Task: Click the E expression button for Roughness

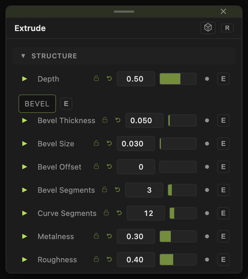Action: 223,260
